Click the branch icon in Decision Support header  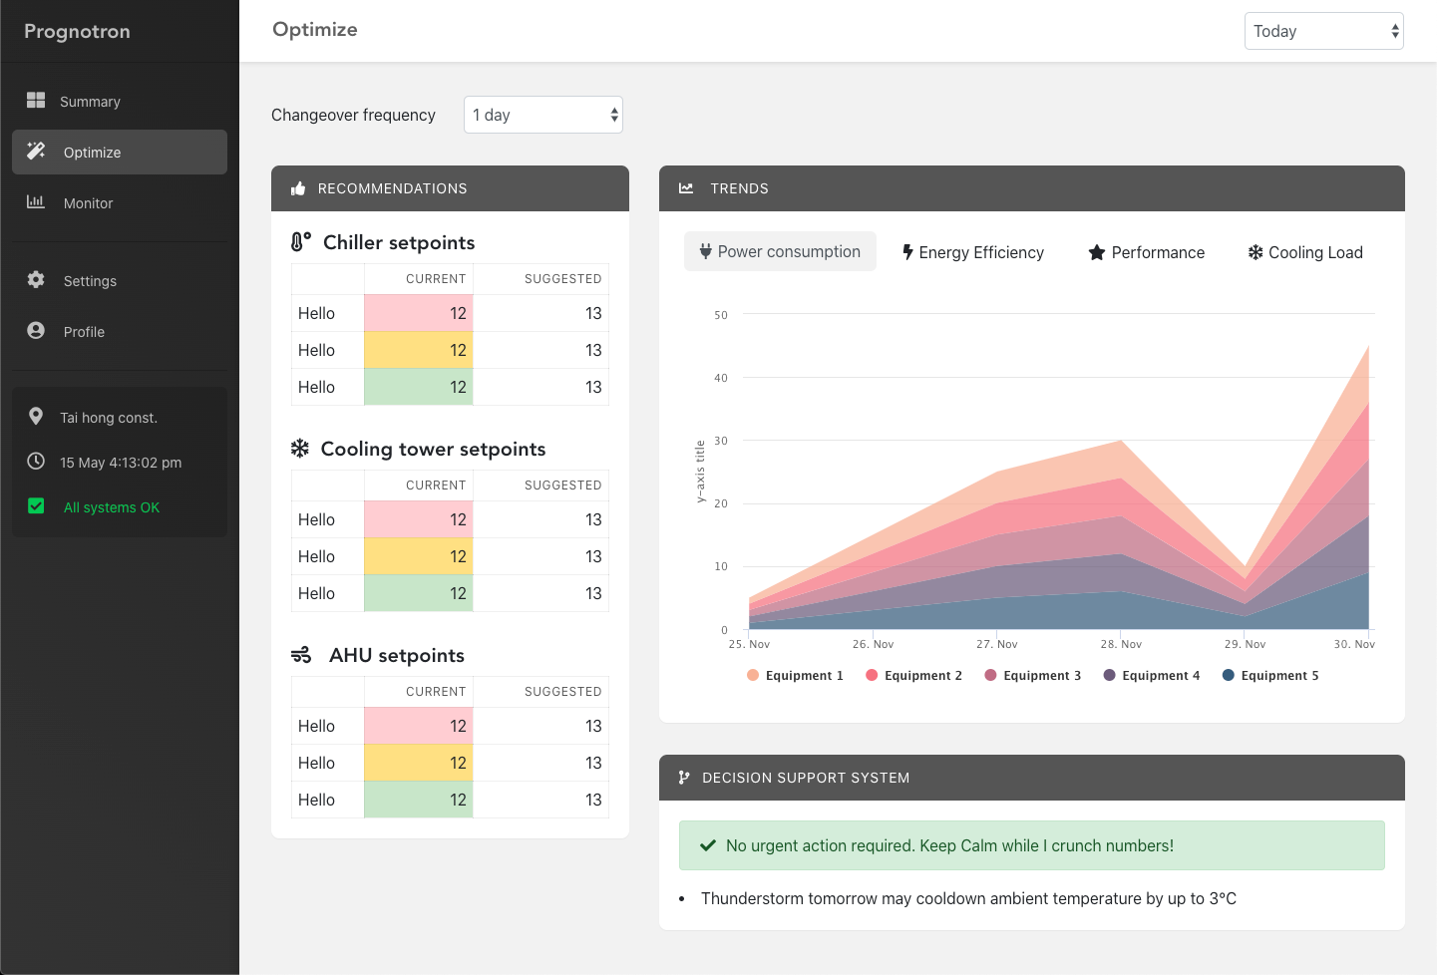684,778
